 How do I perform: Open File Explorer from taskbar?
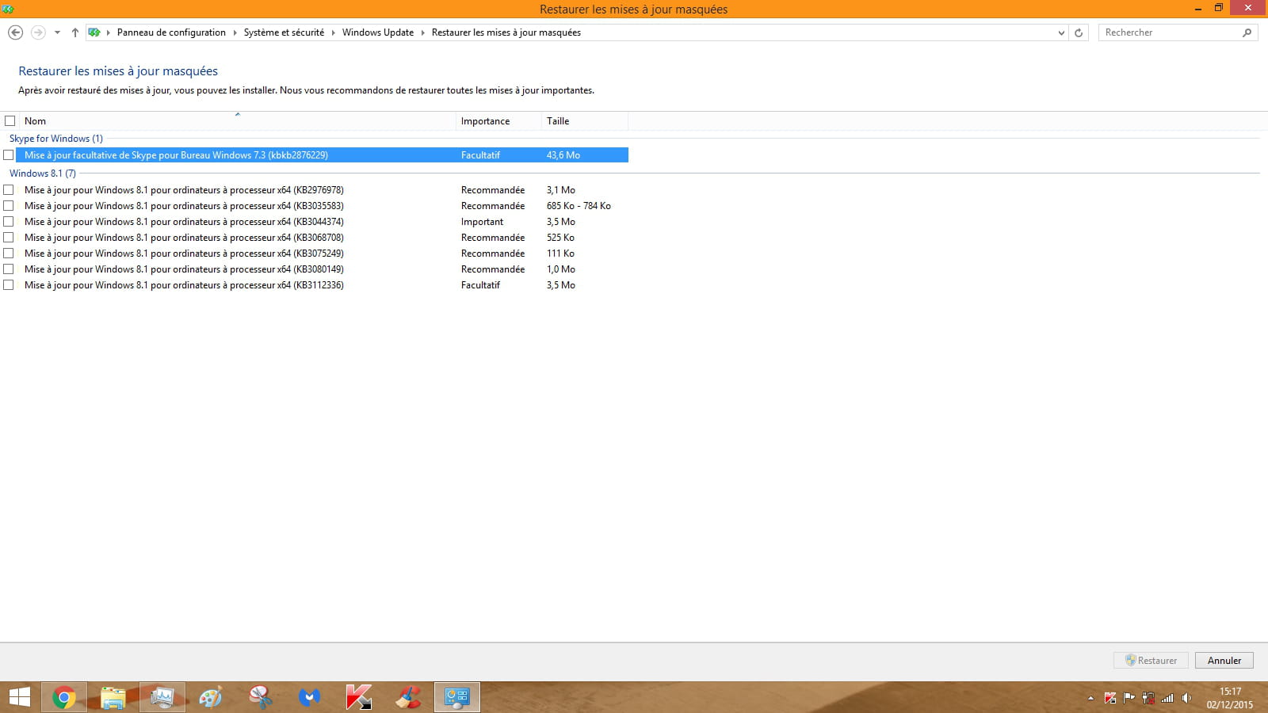point(113,697)
